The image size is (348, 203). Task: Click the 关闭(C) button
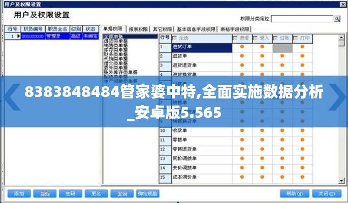(327, 194)
